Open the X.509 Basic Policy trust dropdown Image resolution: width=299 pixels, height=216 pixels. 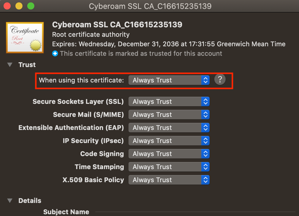tap(169, 180)
